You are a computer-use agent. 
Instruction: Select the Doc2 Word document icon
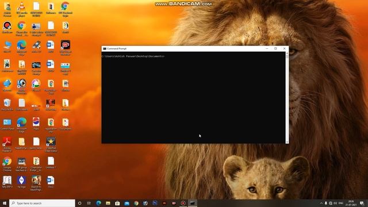coord(51,182)
